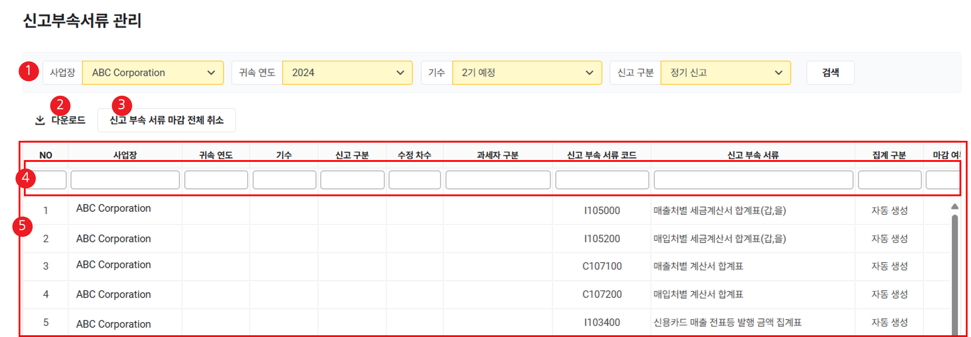This screenshot has height=337, width=971.
Task: Open the 기수 2기 예정 dropdown
Action: (526, 73)
